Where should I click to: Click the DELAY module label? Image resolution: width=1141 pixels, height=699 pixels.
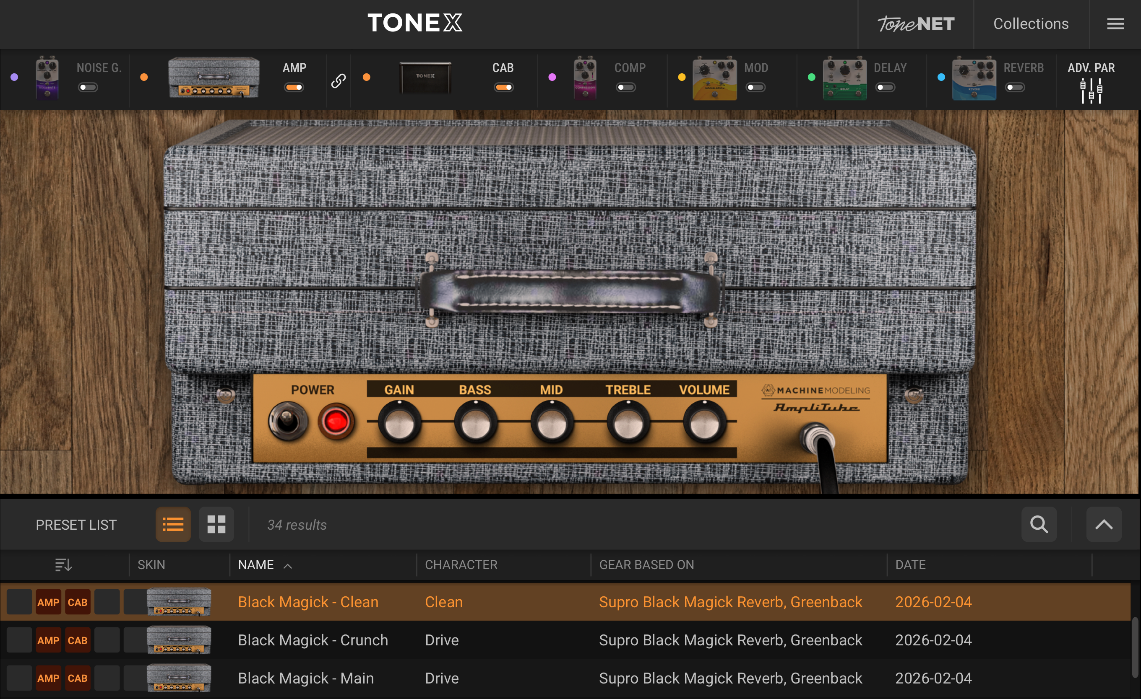(890, 67)
